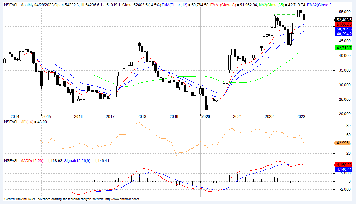The image size is (356, 204).
Task: Open the amibroker.com link in footer
Action: 122,199
